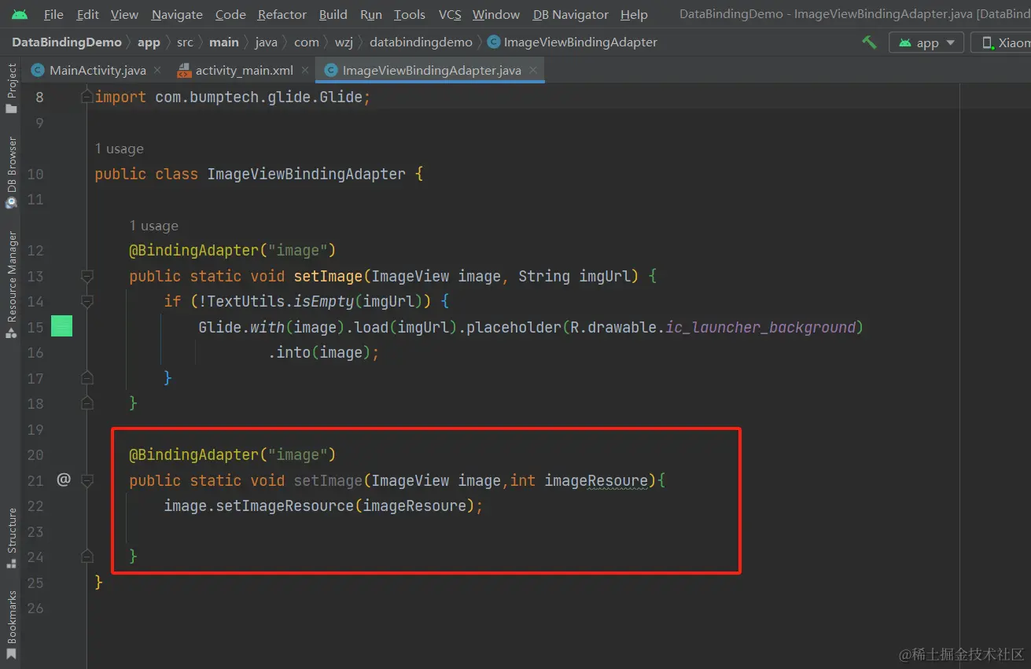
Task: Open the app run configuration dropdown
Action: [926, 42]
